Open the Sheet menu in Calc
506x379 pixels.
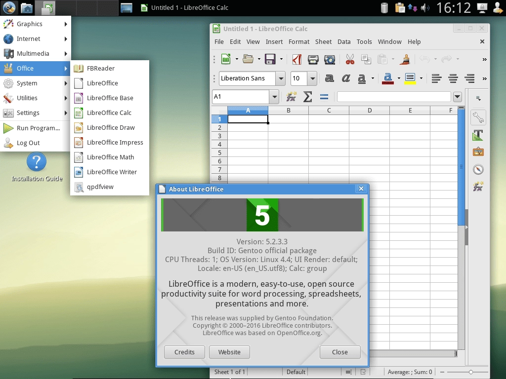click(x=323, y=41)
